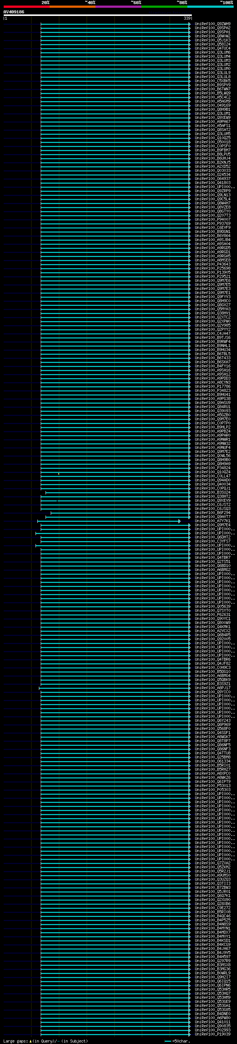The width and height of the screenshot is (237, 1044).
Task: Open hit UniRef100_Q9XEW9
Action: tap(213, 117)
